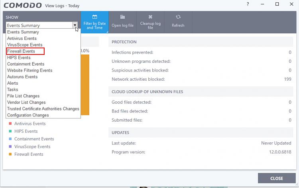Screen dimensions: 299x188
Task: Click the Open log file folder icon
Action: [122, 17]
